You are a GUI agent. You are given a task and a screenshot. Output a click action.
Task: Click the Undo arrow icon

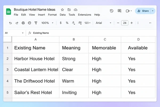click(10, 23)
